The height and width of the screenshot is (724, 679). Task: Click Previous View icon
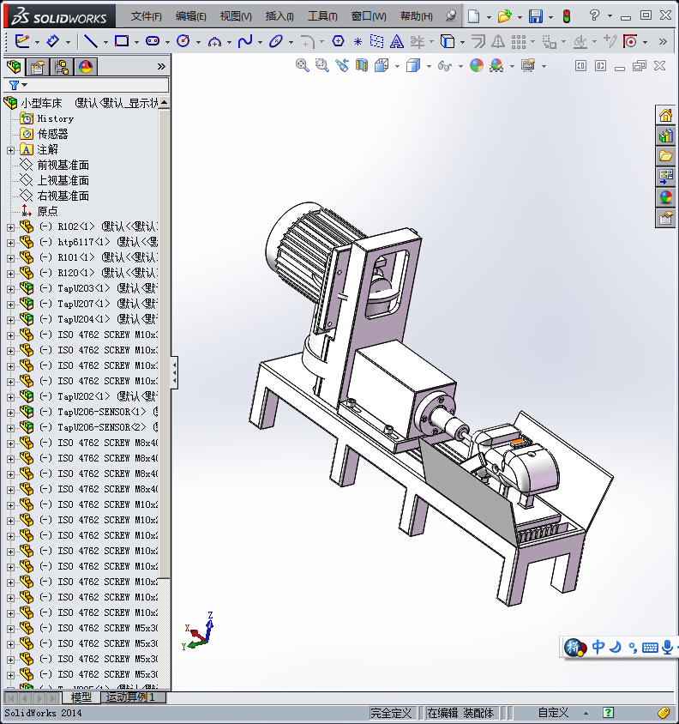[342, 65]
